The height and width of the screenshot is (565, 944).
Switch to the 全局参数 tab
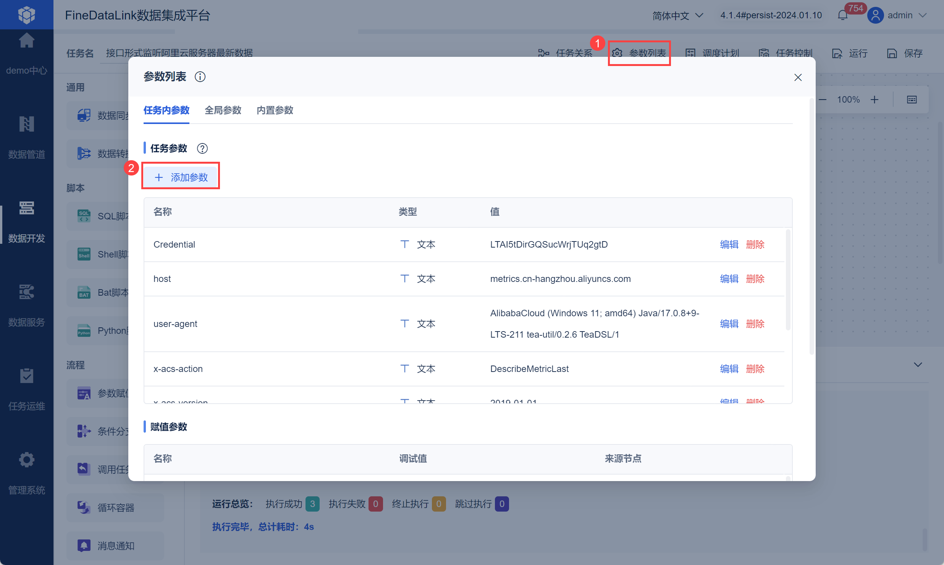223,110
